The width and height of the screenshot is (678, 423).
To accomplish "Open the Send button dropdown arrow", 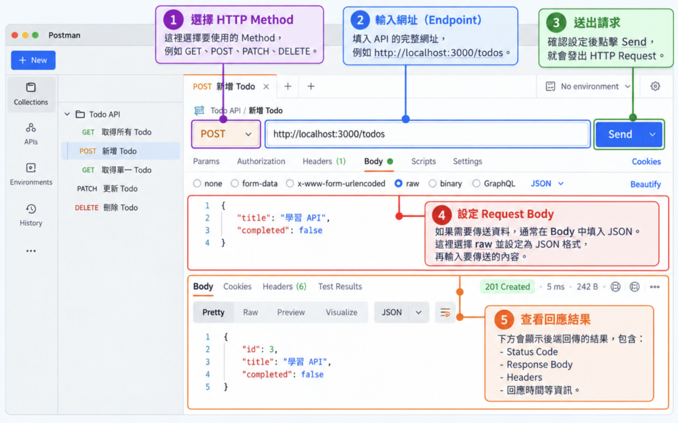I will pos(652,134).
